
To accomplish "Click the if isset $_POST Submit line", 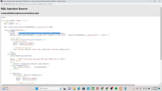I will click(x=14, y=20).
